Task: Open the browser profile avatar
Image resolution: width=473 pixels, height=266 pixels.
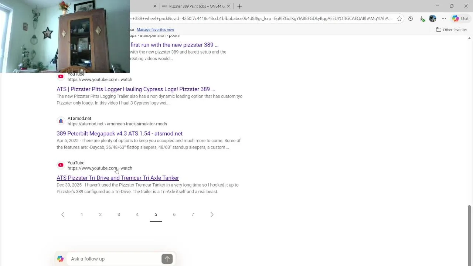Action: (x=433, y=18)
